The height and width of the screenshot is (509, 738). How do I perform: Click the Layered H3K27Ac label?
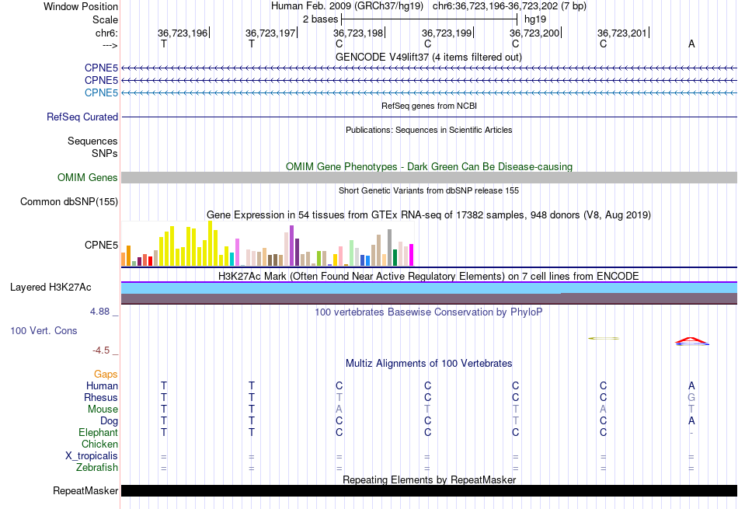50,288
